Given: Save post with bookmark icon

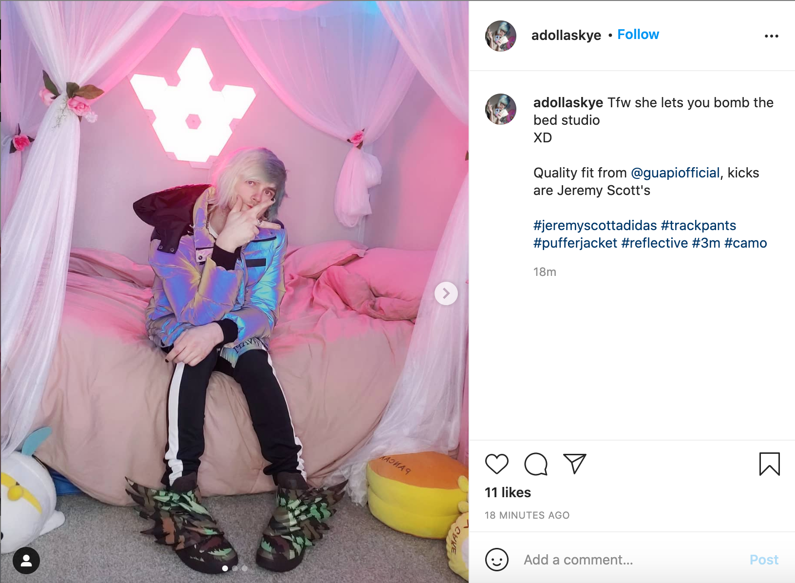Looking at the screenshot, I should point(769,464).
